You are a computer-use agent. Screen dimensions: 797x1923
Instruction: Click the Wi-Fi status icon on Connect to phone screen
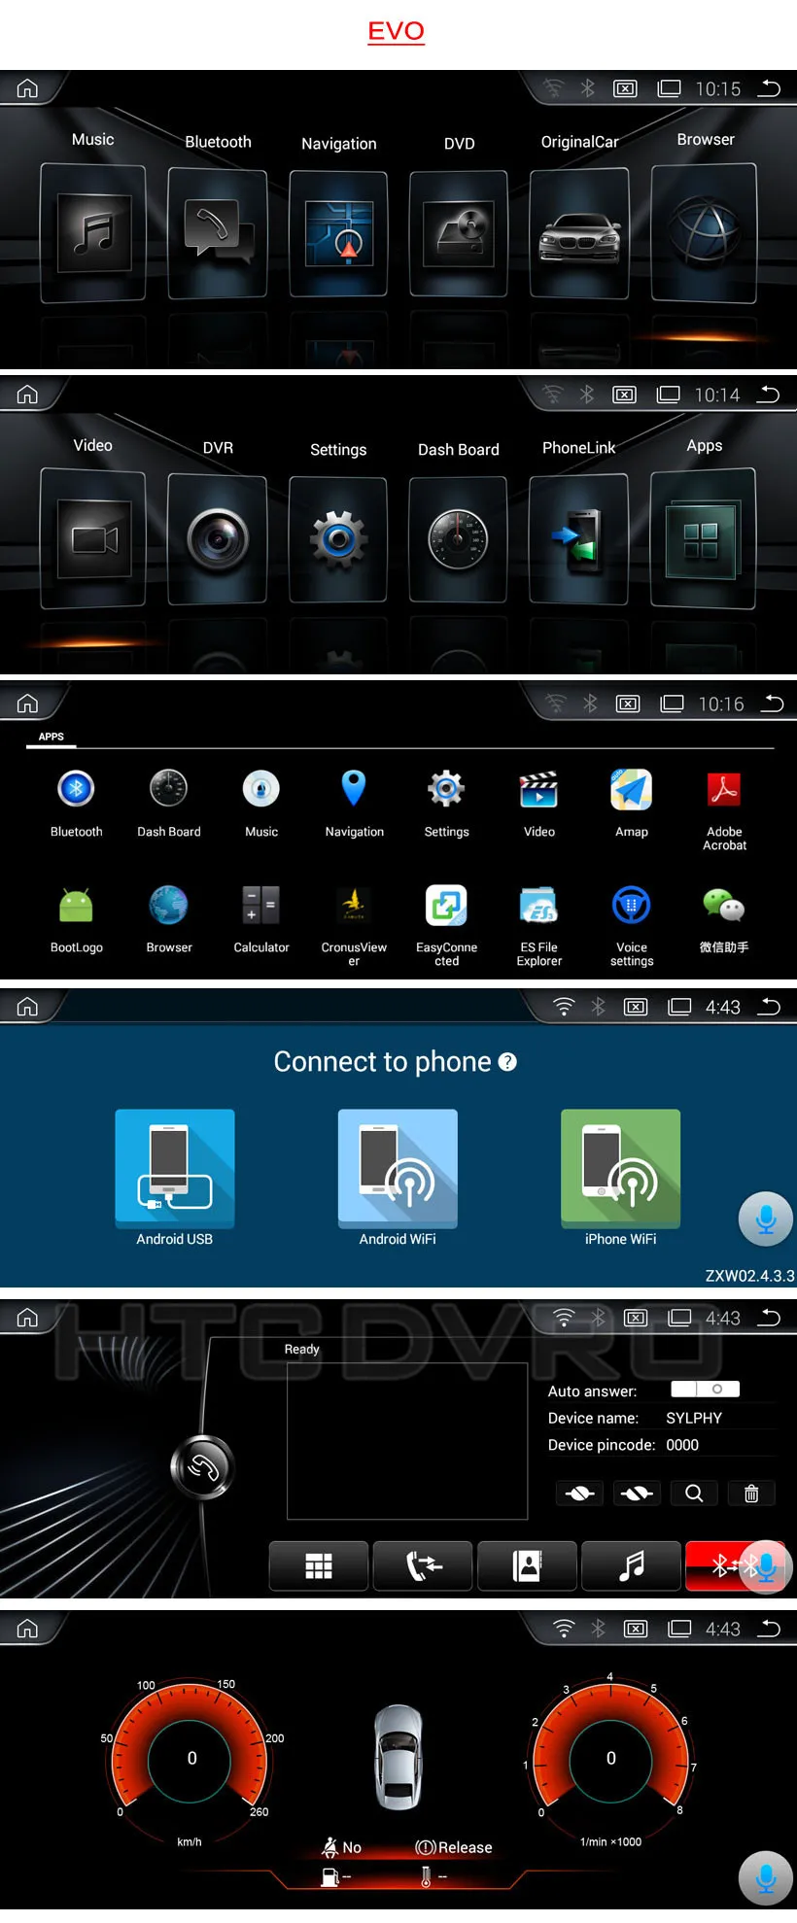564,1007
